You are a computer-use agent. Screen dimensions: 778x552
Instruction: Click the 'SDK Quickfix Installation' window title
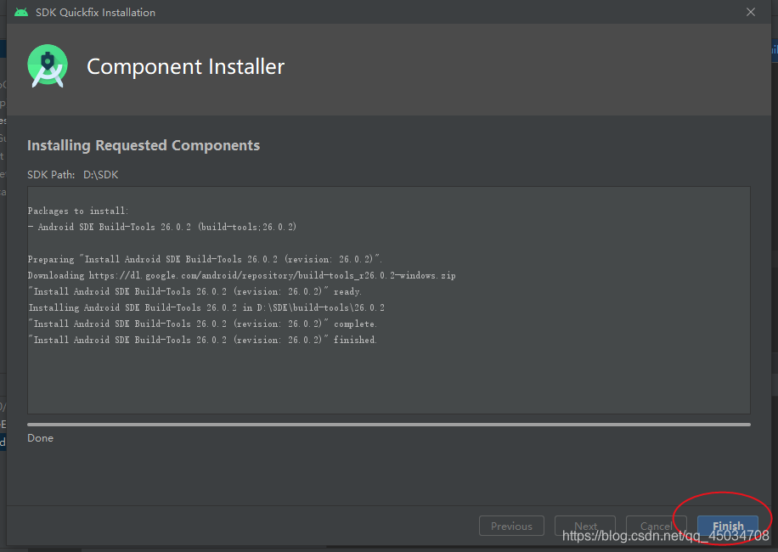point(95,13)
